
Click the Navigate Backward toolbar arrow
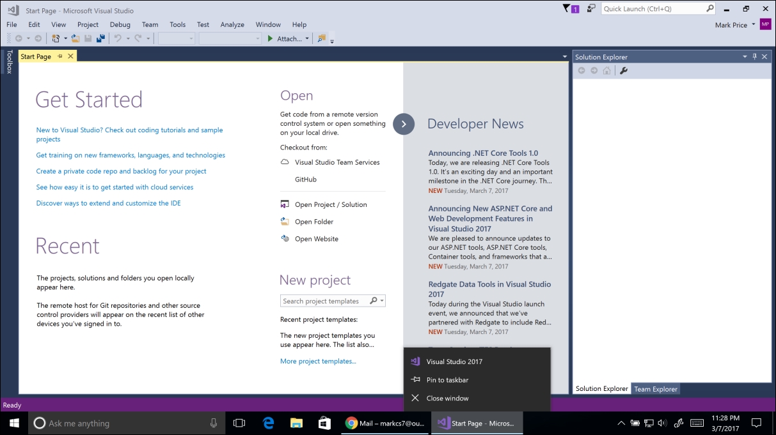click(x=19, y=38)
